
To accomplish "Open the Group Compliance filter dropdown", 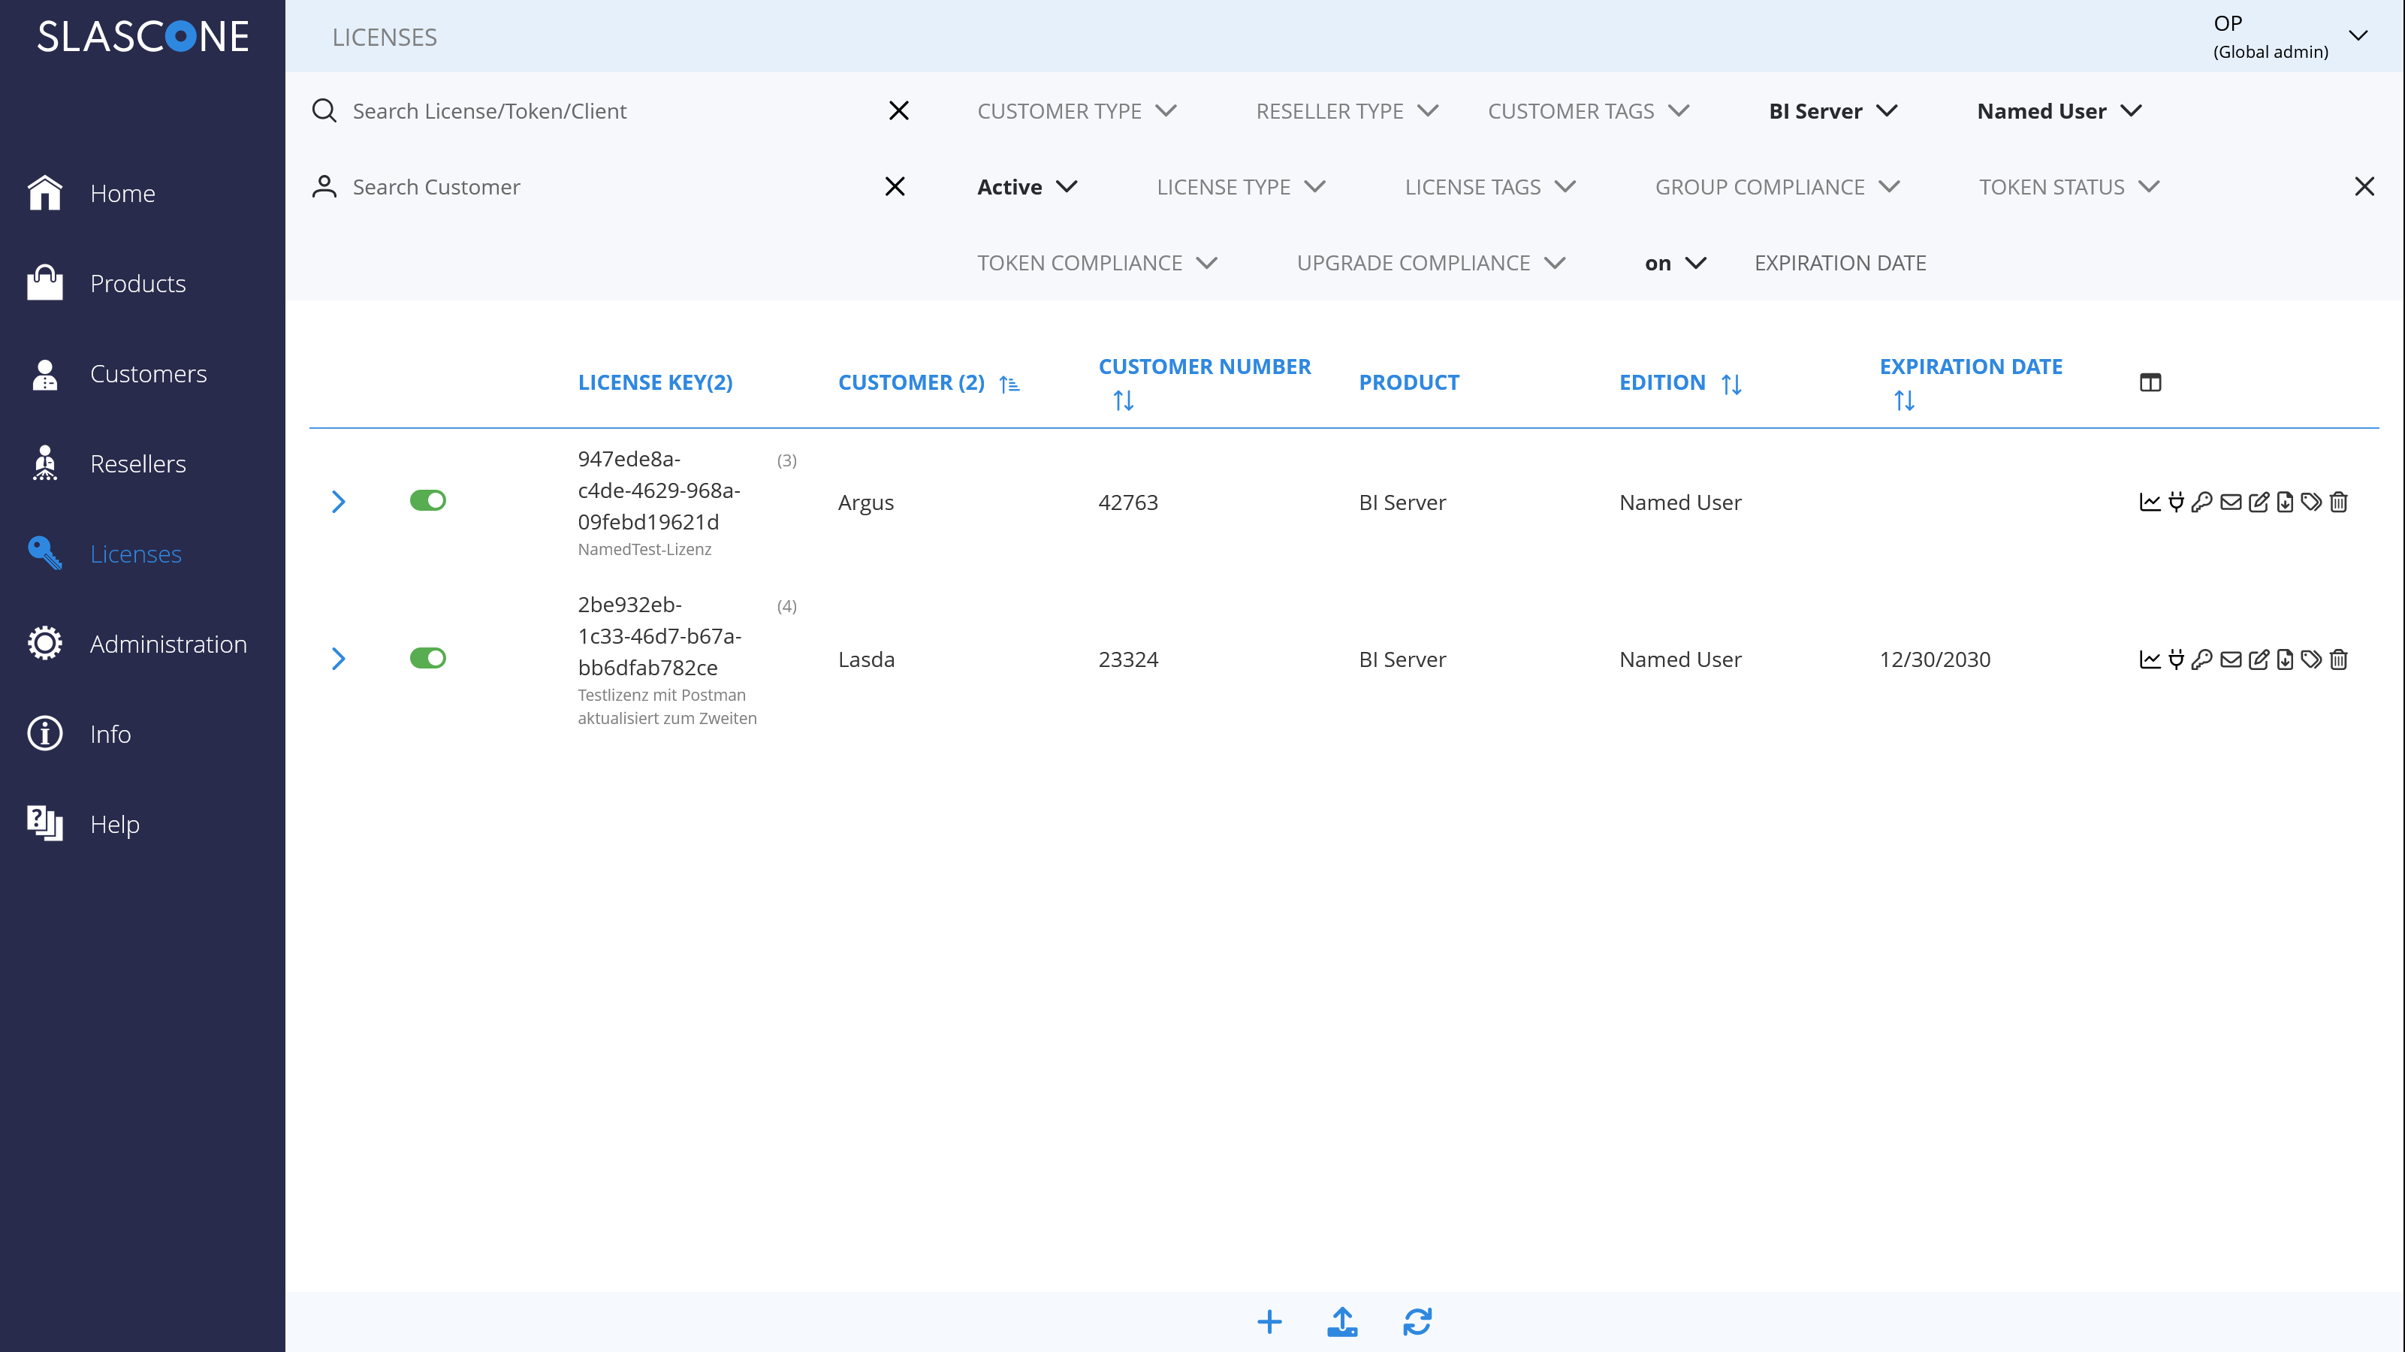I will [1778, 187].
